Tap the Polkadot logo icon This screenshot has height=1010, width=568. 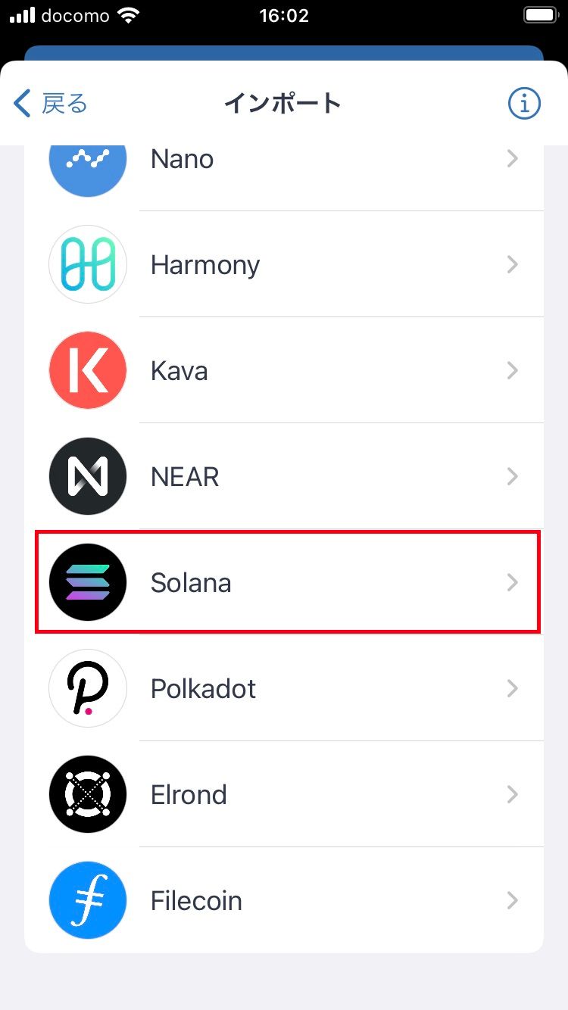tap(87, 688)
